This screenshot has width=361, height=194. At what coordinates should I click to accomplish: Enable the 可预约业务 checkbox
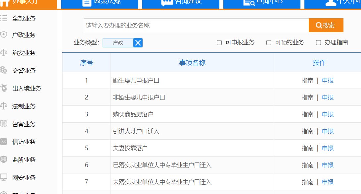point(269,43)
